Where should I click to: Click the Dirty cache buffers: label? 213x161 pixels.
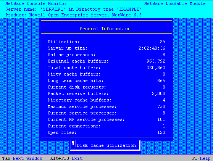74,74
